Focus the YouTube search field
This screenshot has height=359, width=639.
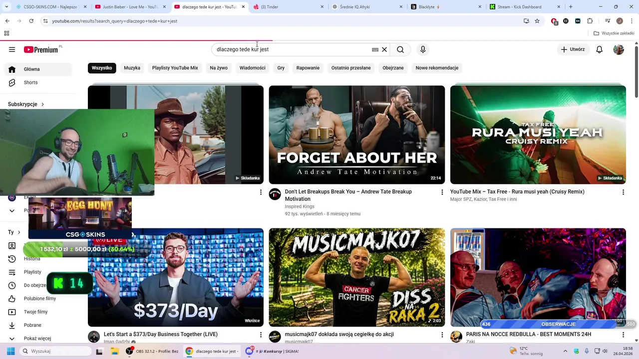click(x=292, y=49)
